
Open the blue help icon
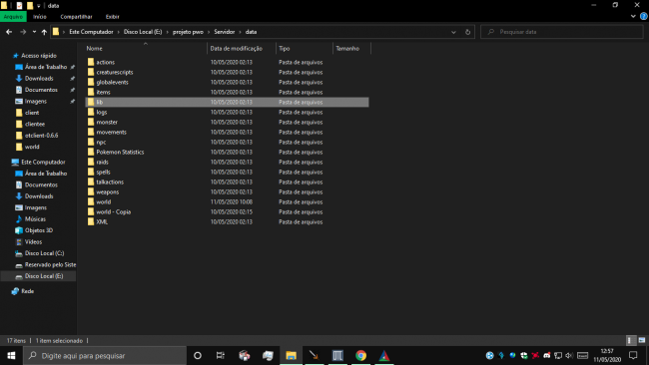tap(643, 17)
